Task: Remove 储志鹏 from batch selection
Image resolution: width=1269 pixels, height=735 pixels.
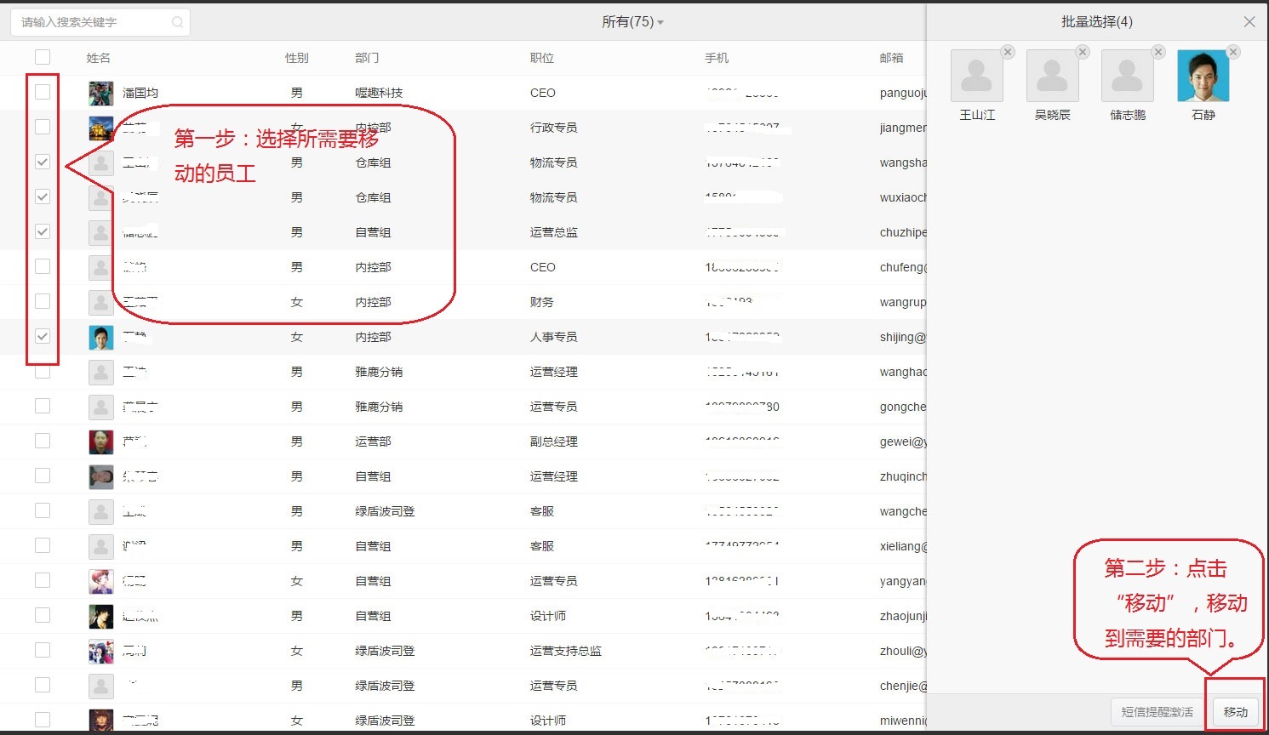Action: tap(1158, 52)
